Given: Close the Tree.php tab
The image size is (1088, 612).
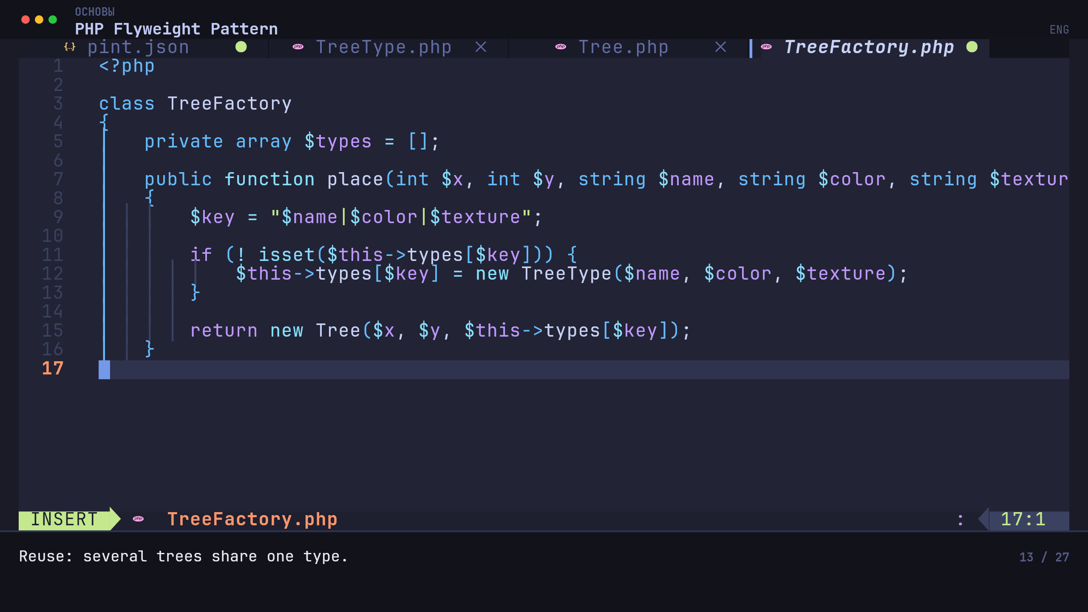Looking at the screenshot, I should [x=720, y=47].
